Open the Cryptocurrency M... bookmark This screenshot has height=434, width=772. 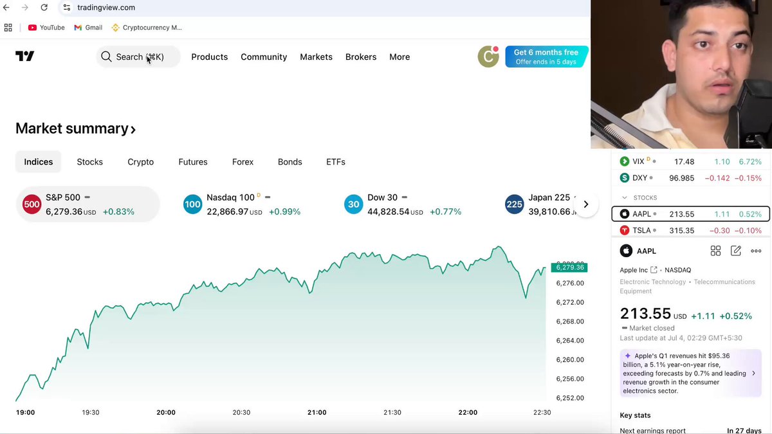tap(147, 28)
